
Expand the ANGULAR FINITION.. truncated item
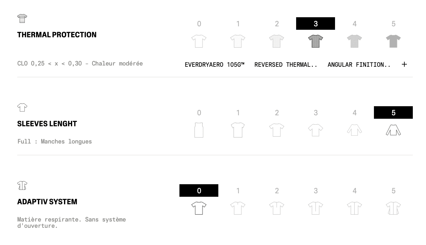click(x=359, y=65)
